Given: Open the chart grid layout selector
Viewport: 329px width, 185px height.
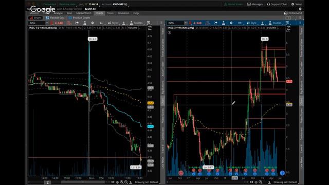Looking at the screenshot, I should click(288, 18).
